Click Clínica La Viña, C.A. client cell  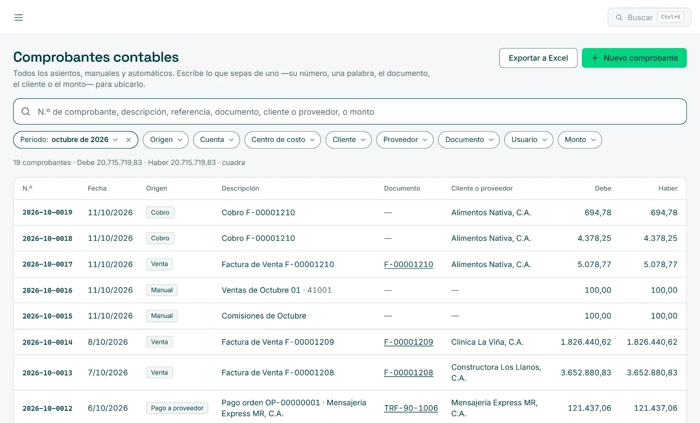click(x=487, y=342)
